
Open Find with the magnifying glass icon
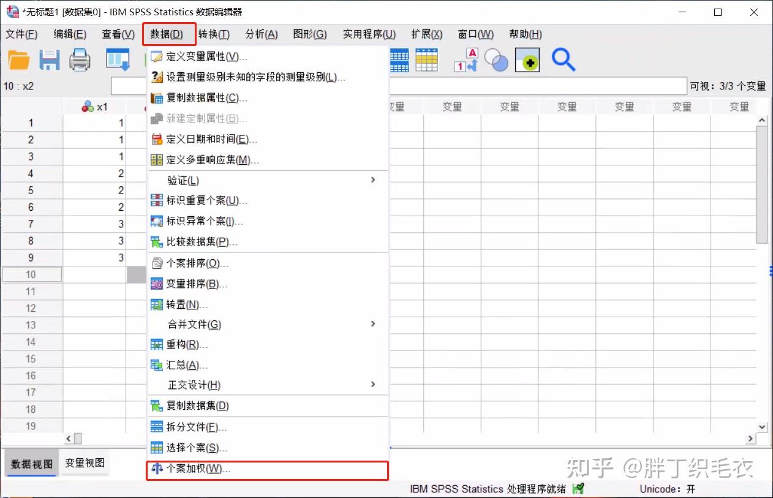pos(563,60)
